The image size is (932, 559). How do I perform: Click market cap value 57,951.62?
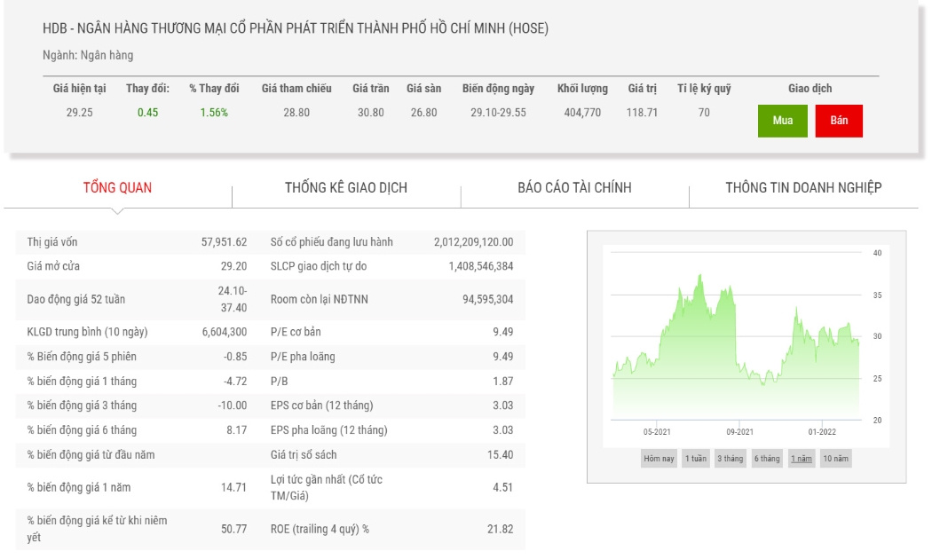tap(224, 241)
